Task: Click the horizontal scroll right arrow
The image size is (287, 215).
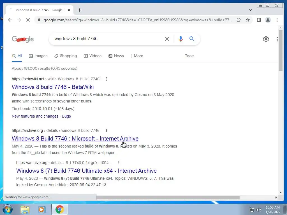Action: click(276, 197)
